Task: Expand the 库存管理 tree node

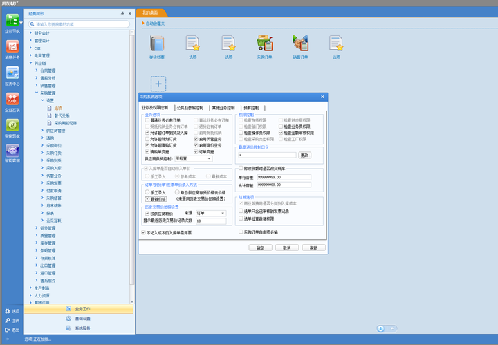Action: point(37,243)
